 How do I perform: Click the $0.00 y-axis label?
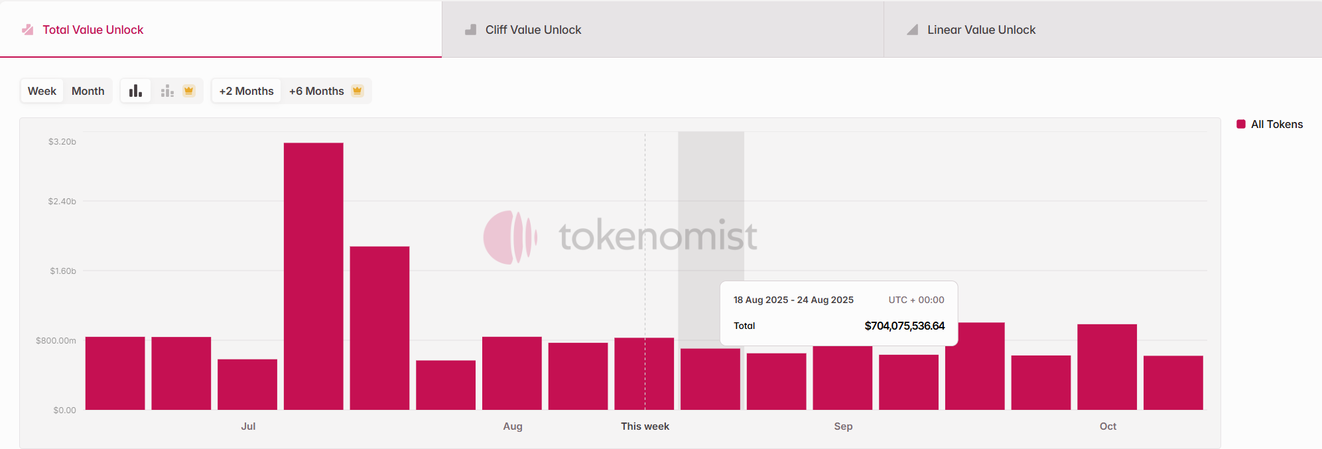(x=65, y=410)
